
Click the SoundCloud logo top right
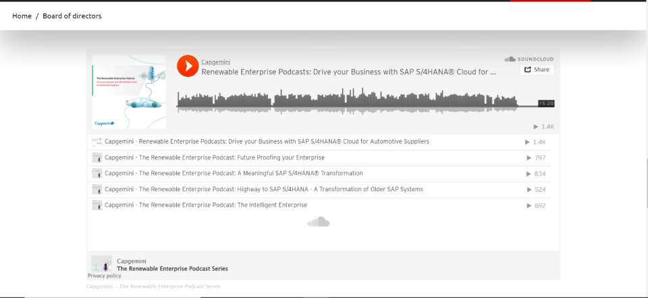click(x=529, y=59)
